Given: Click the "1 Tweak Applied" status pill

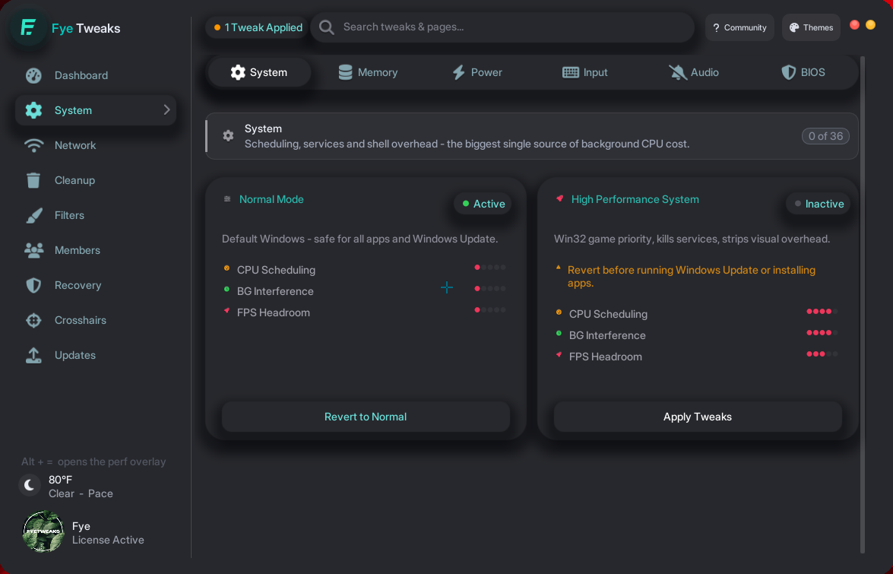Looking at the screenshot, I should (x=258, y=27).
